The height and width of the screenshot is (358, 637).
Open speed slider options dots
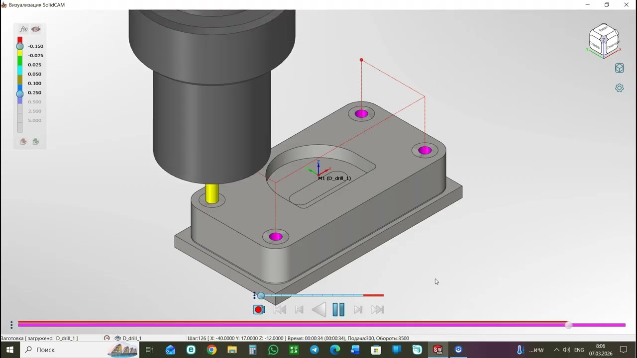[254, 296]
